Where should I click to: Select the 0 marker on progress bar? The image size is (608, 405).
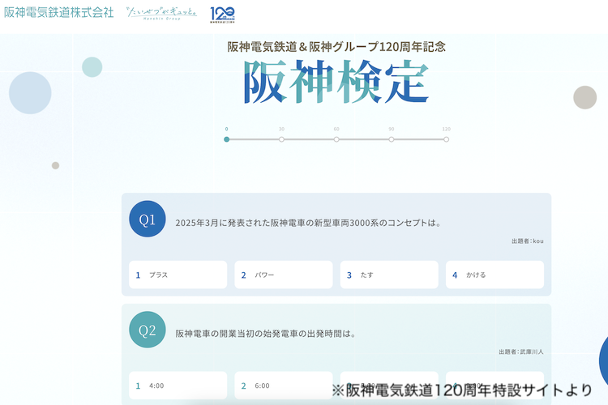pyautogui.click(x=226, y=139)
